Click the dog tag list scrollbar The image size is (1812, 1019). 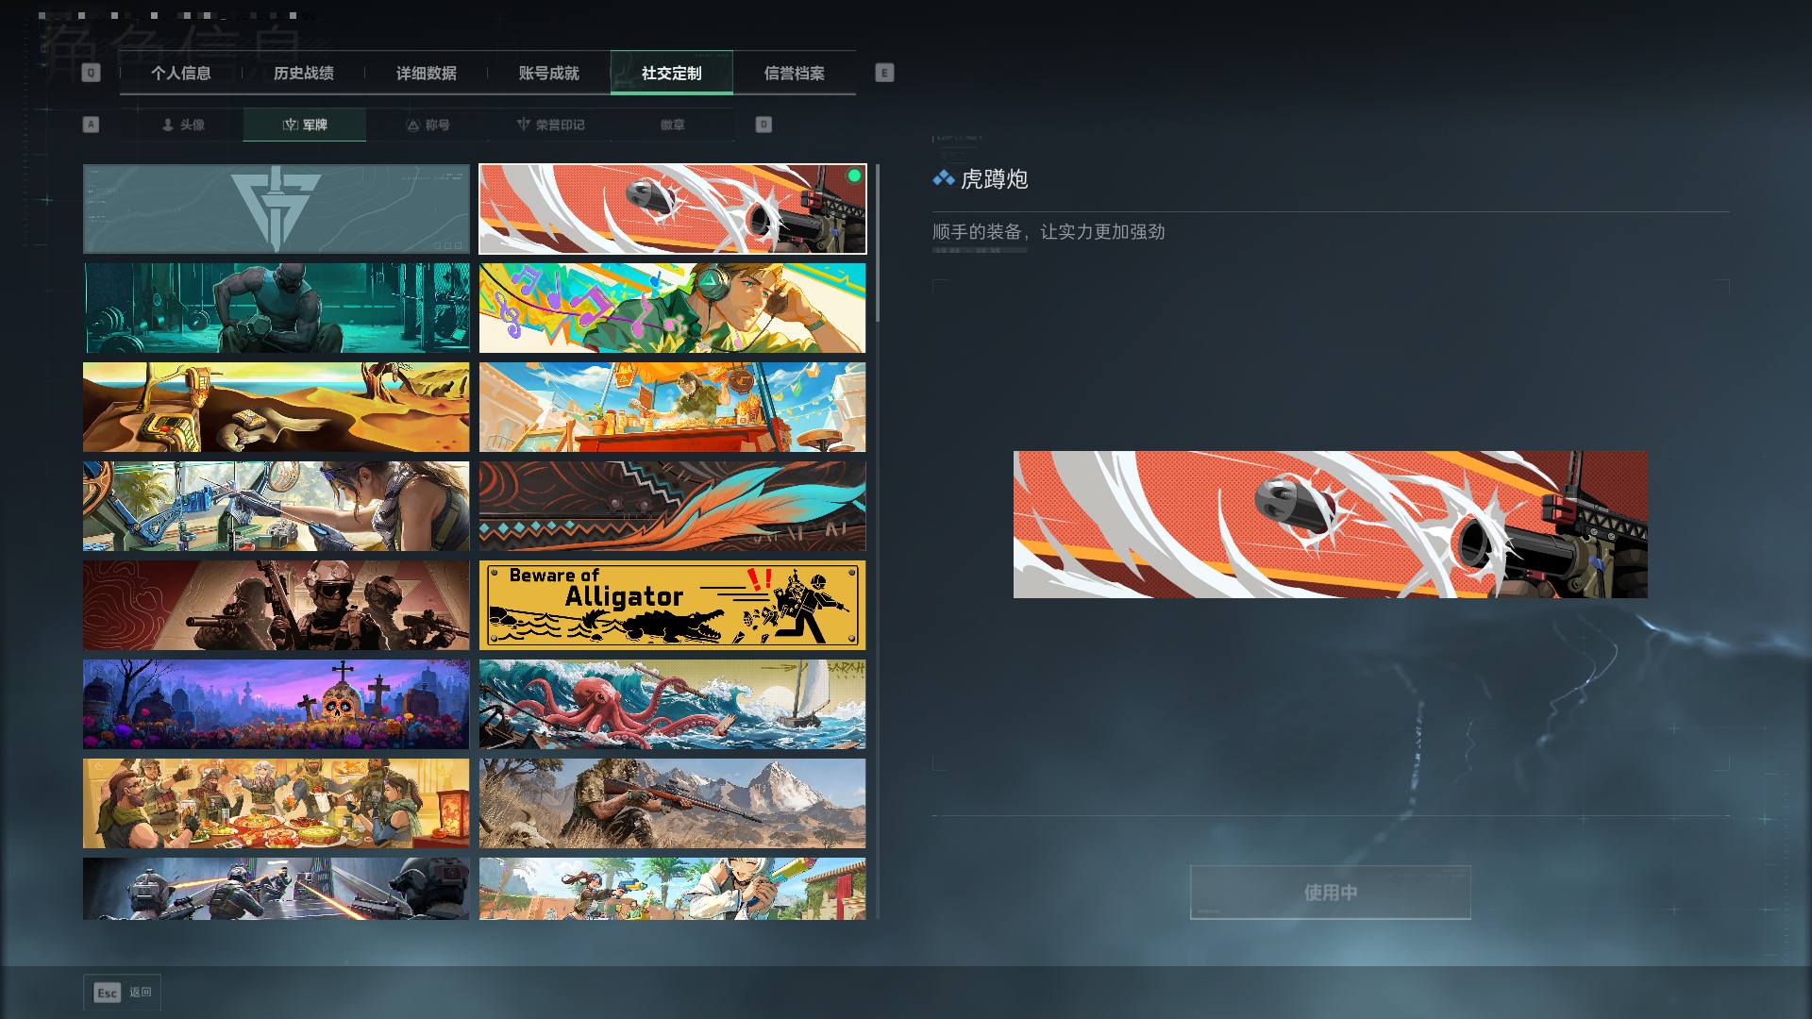(878, 243)
